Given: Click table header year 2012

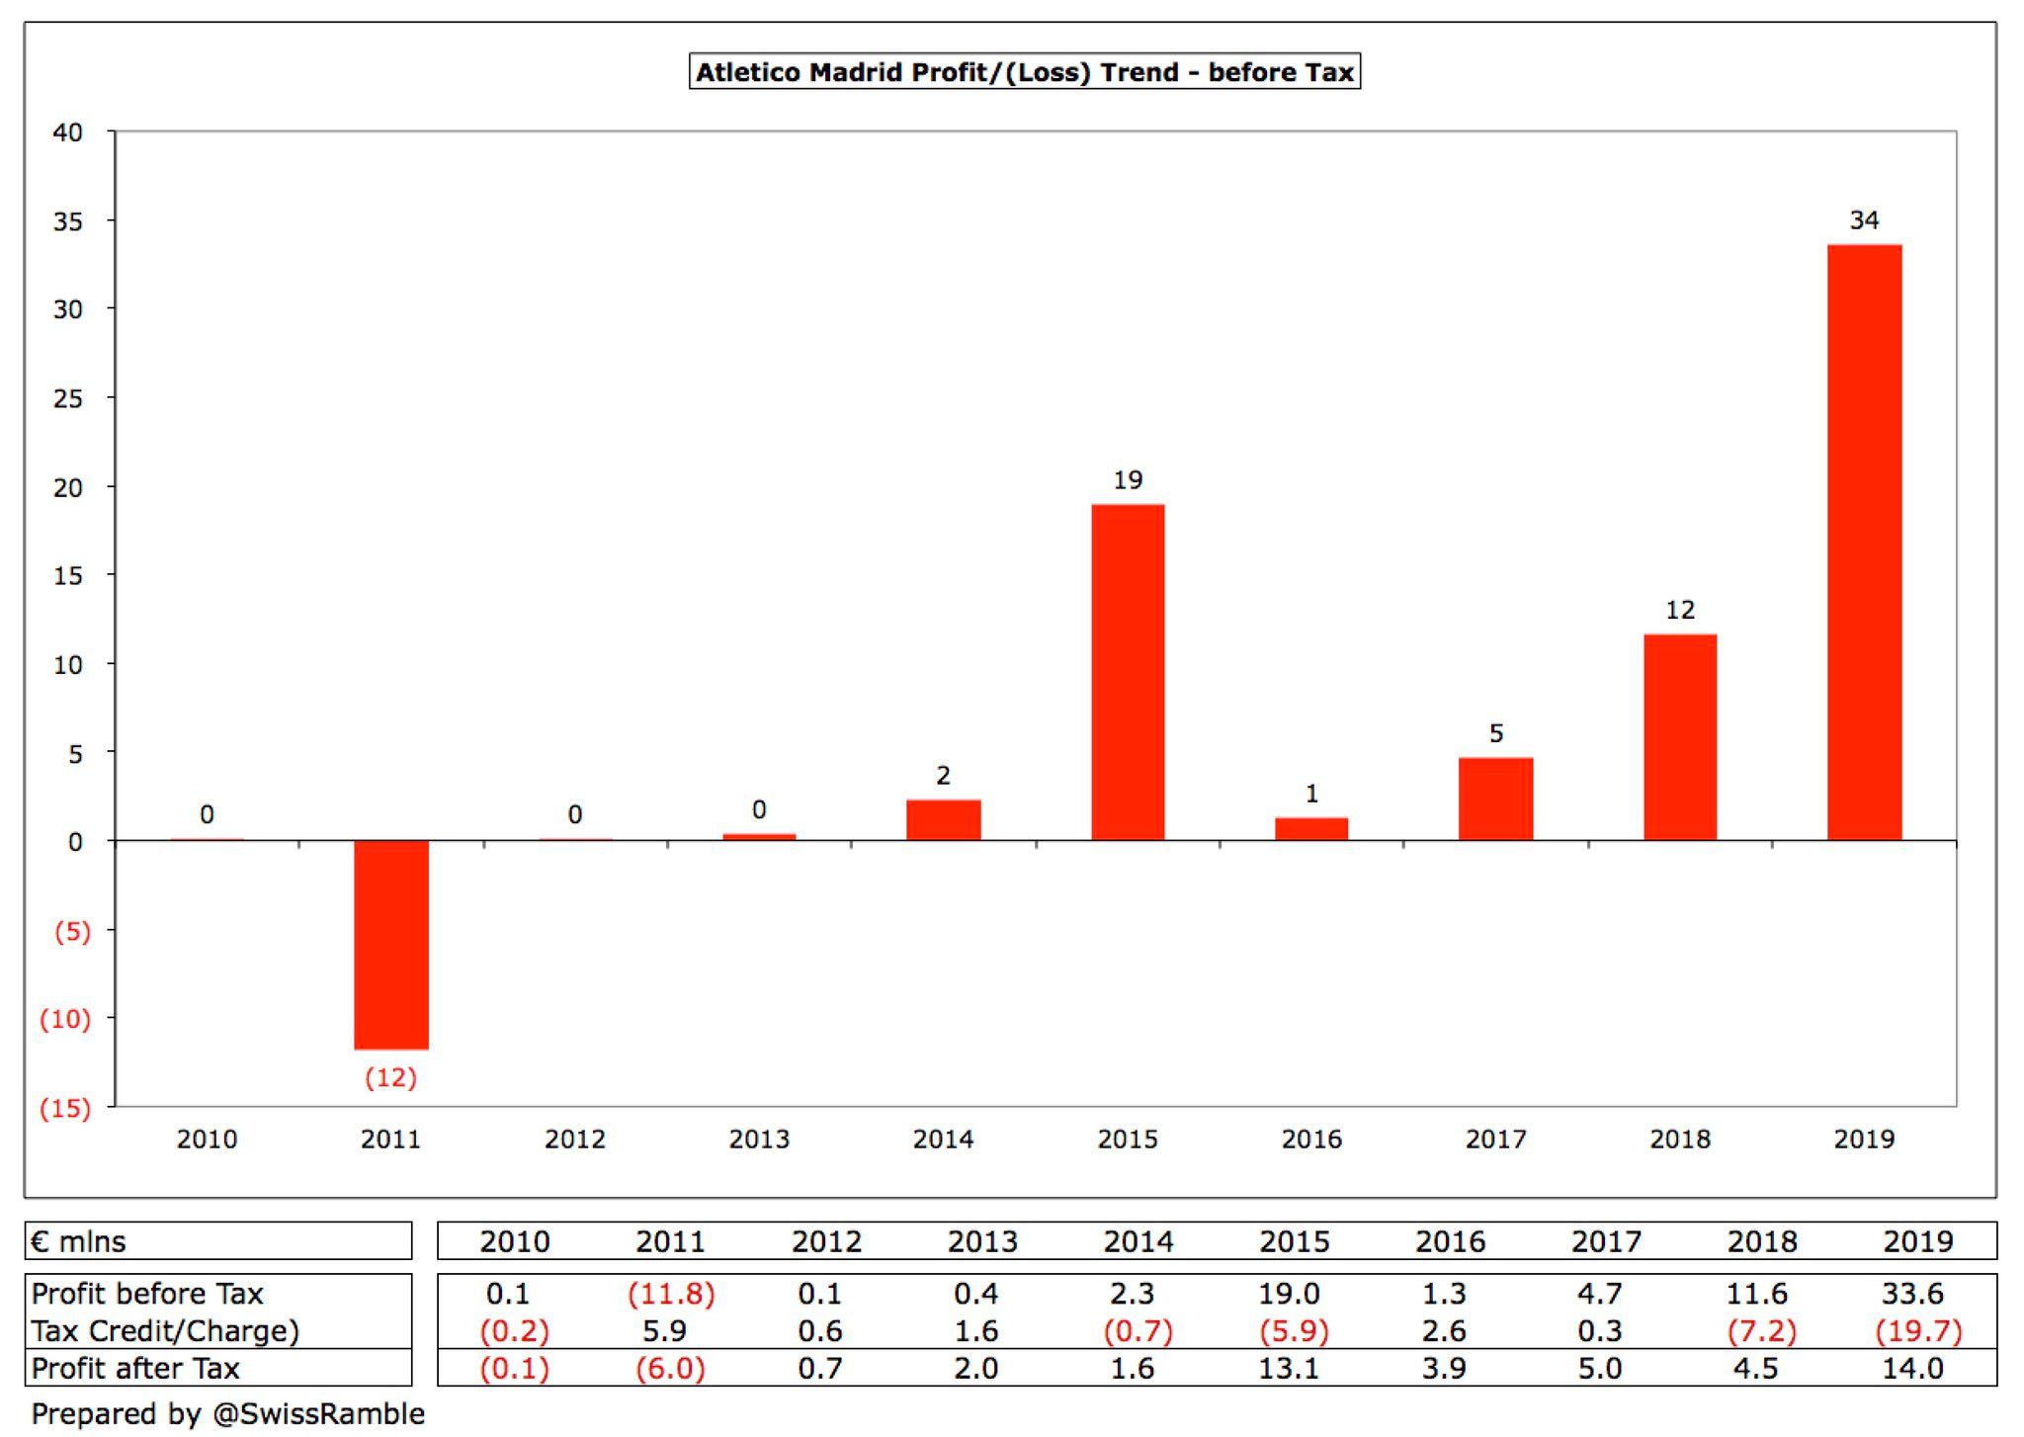Looking at the screenshot, I should click(826, 1241).
